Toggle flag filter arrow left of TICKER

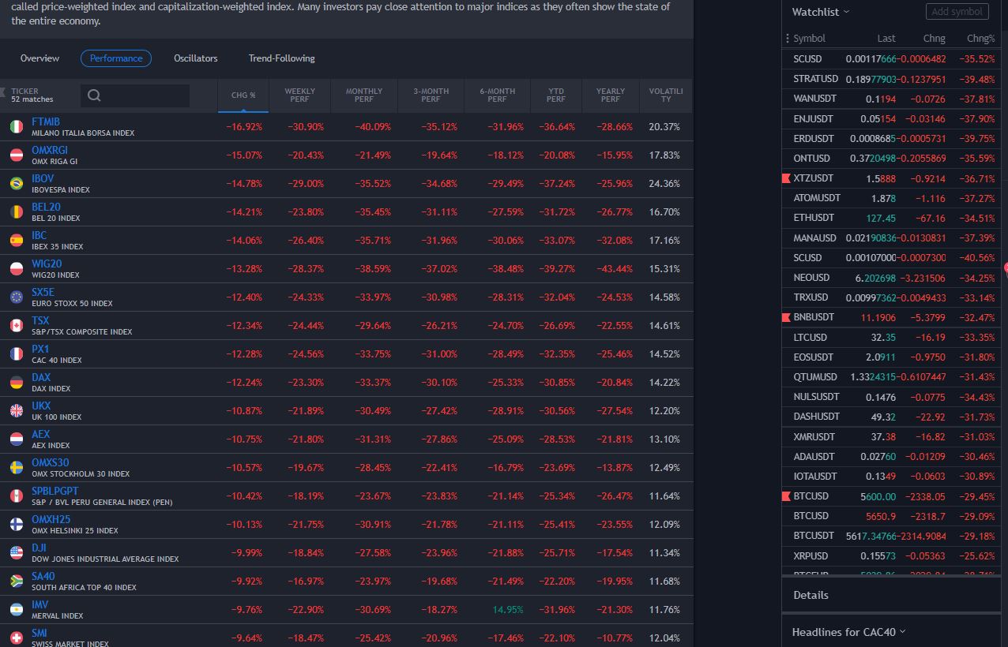coord(3,93)
